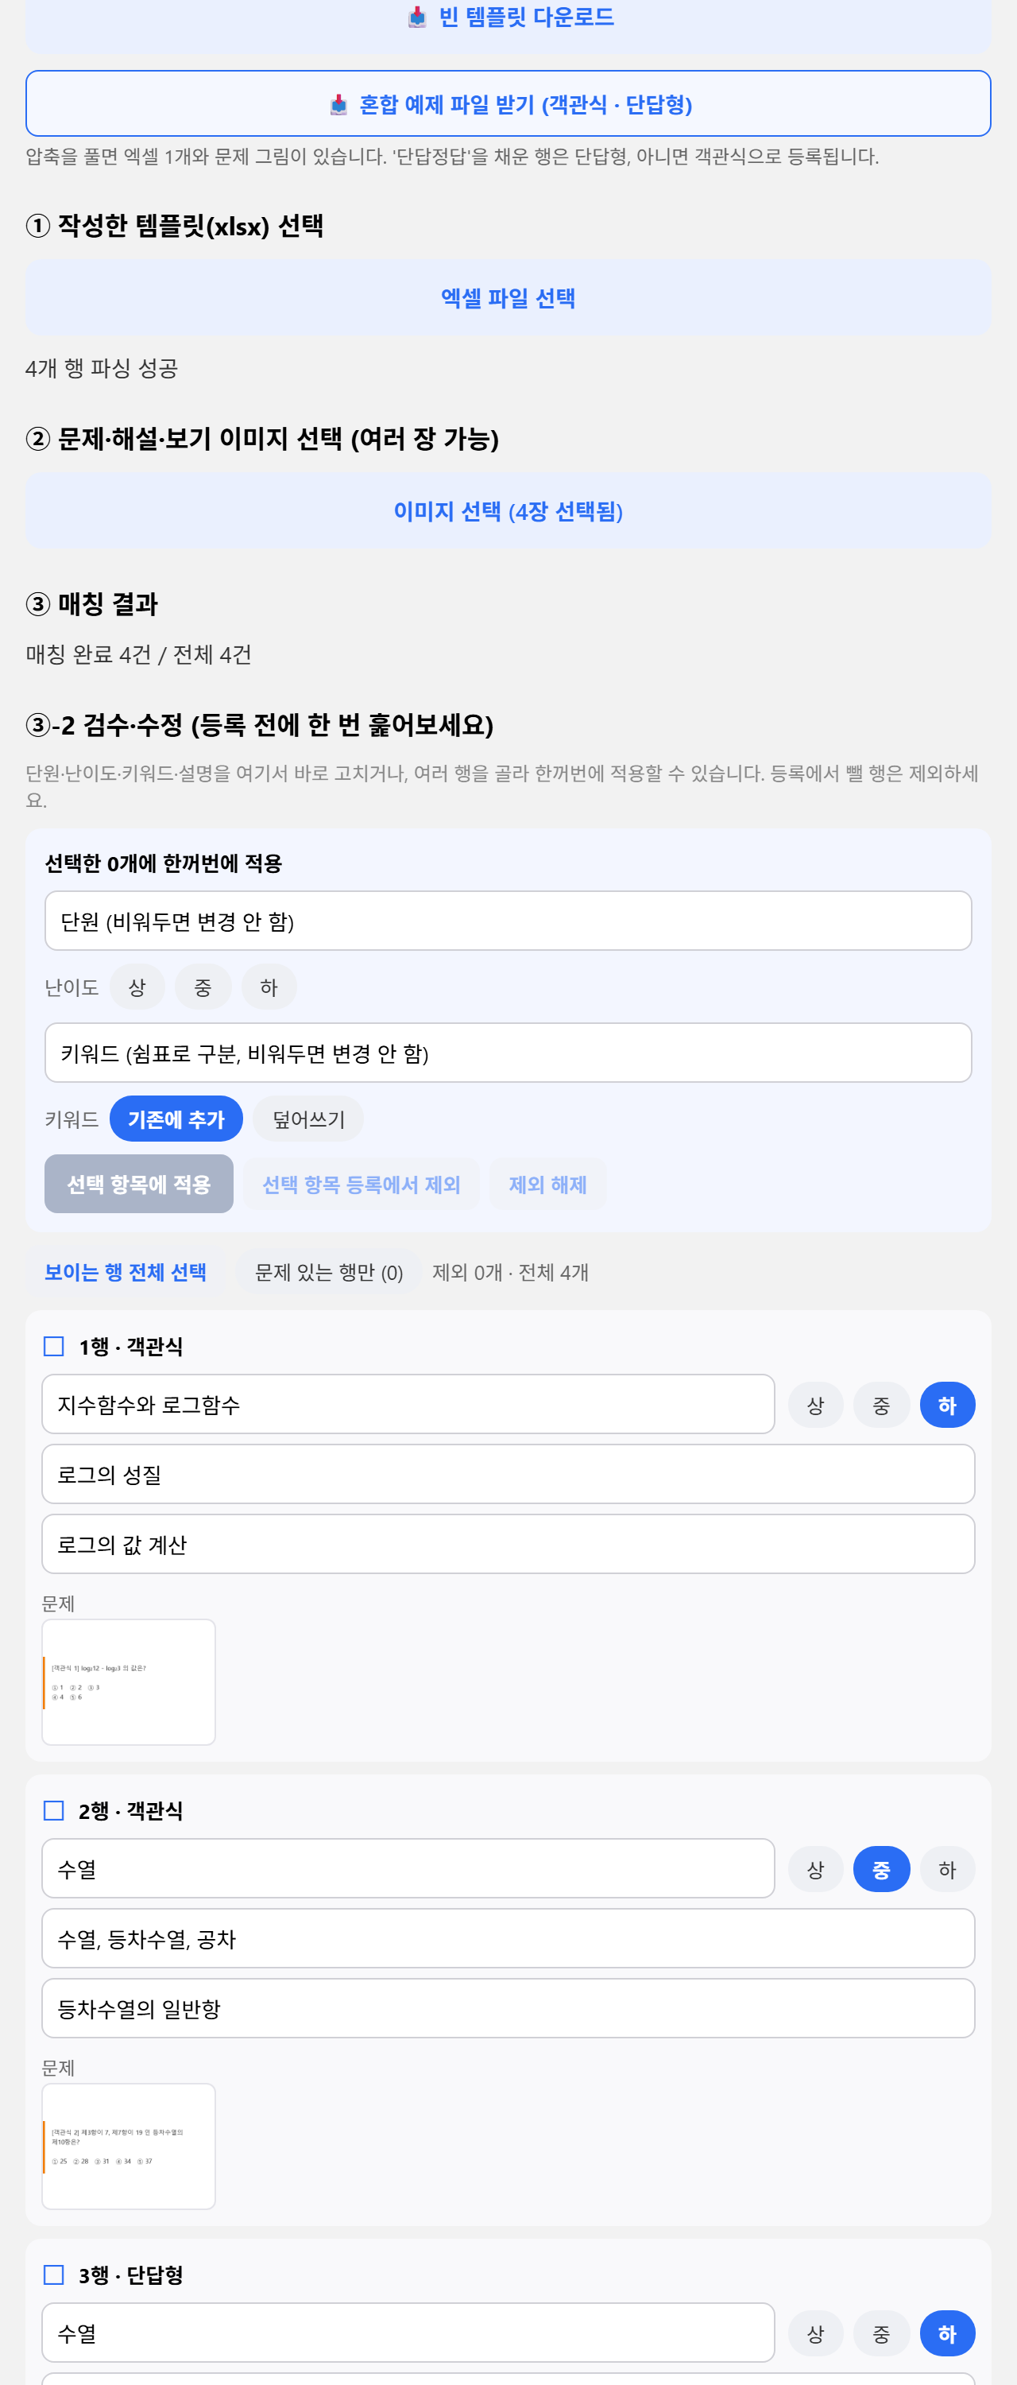Click 보이는 행 전체 선택

point(125,1271)
